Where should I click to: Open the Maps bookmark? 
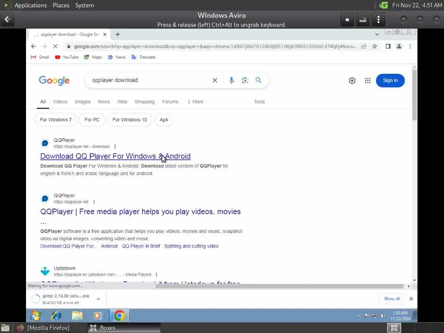[93, 57]
